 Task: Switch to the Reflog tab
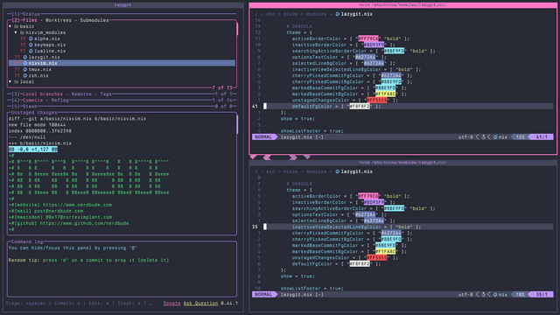pos(60,101)
